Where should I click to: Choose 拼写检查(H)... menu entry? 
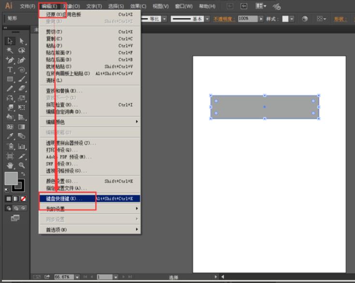(x=90, y=105)
